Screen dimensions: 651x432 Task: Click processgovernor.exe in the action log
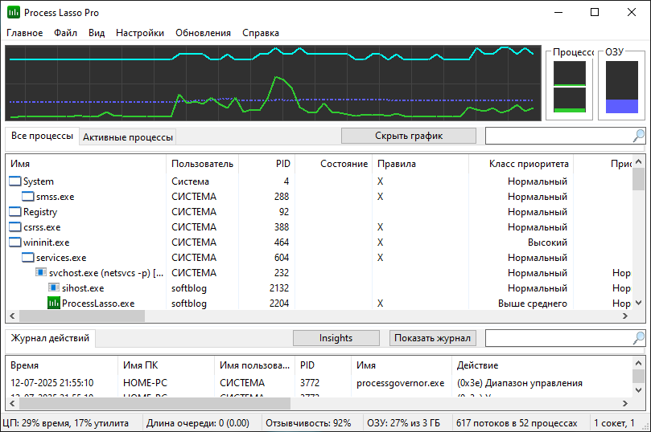pyautogui.click(x=400, y=383)
